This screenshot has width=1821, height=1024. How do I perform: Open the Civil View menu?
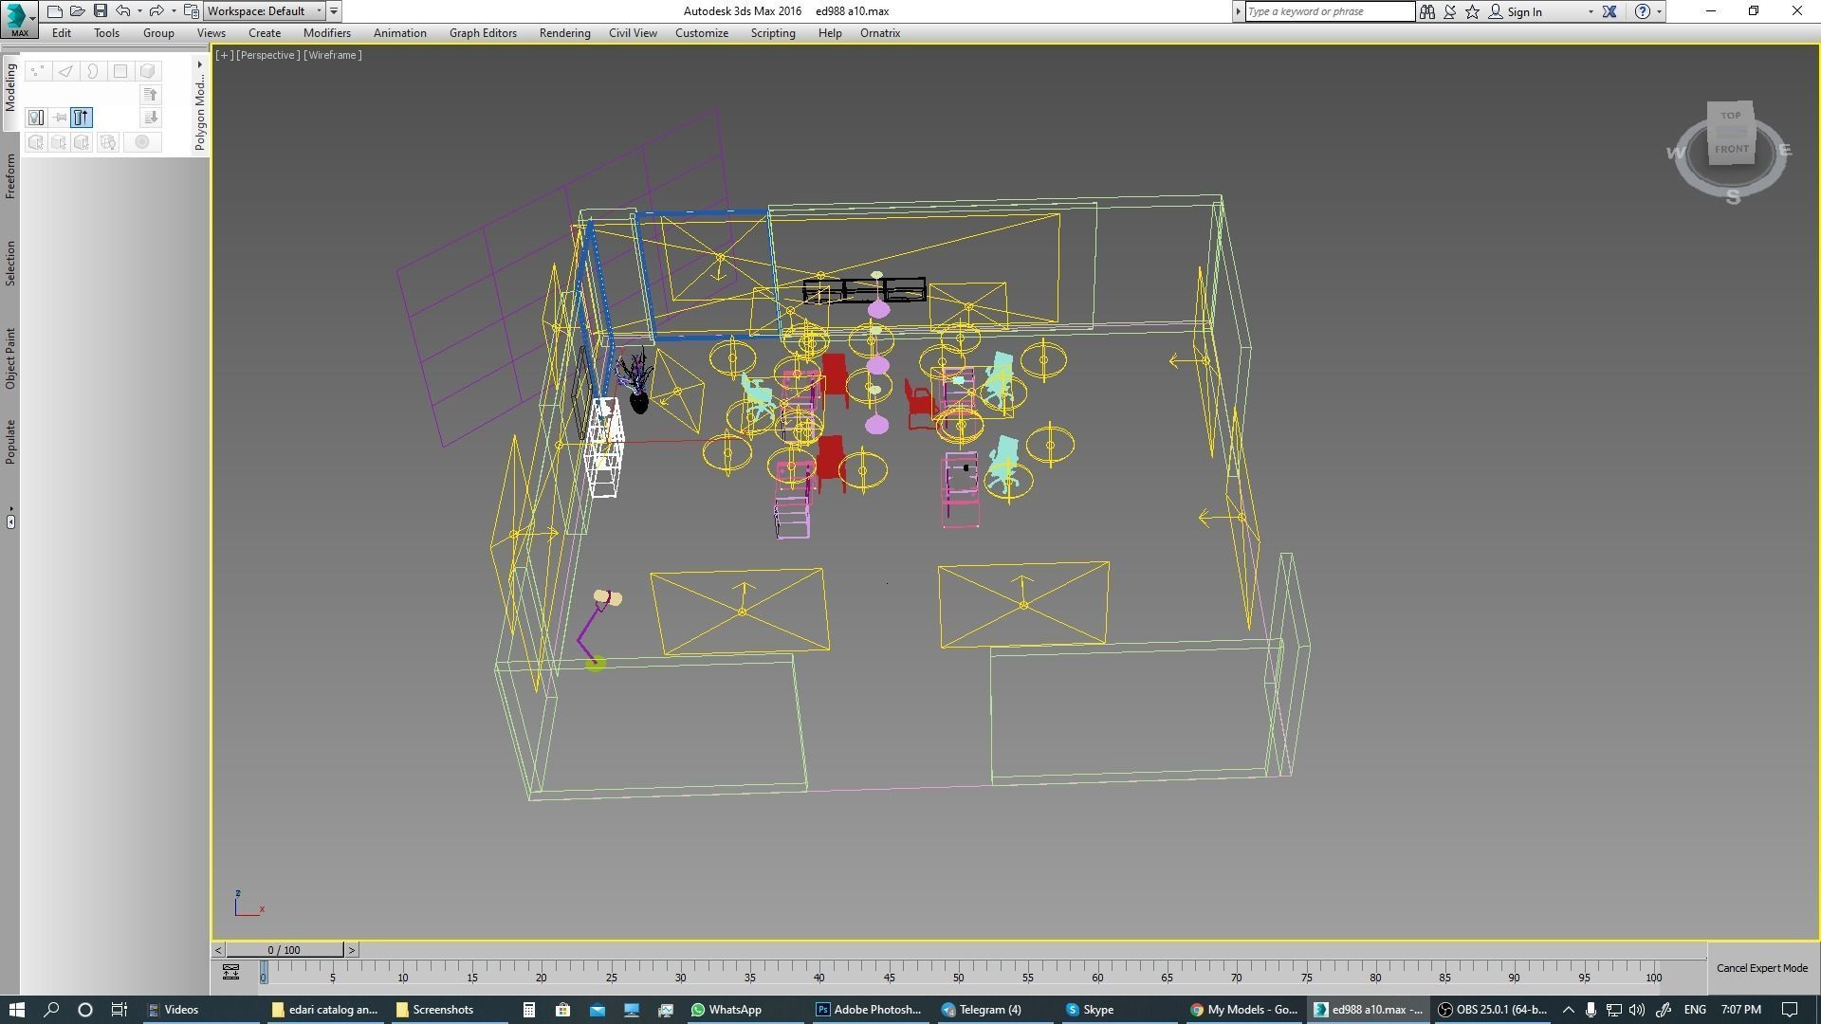[x=633, y=33]
